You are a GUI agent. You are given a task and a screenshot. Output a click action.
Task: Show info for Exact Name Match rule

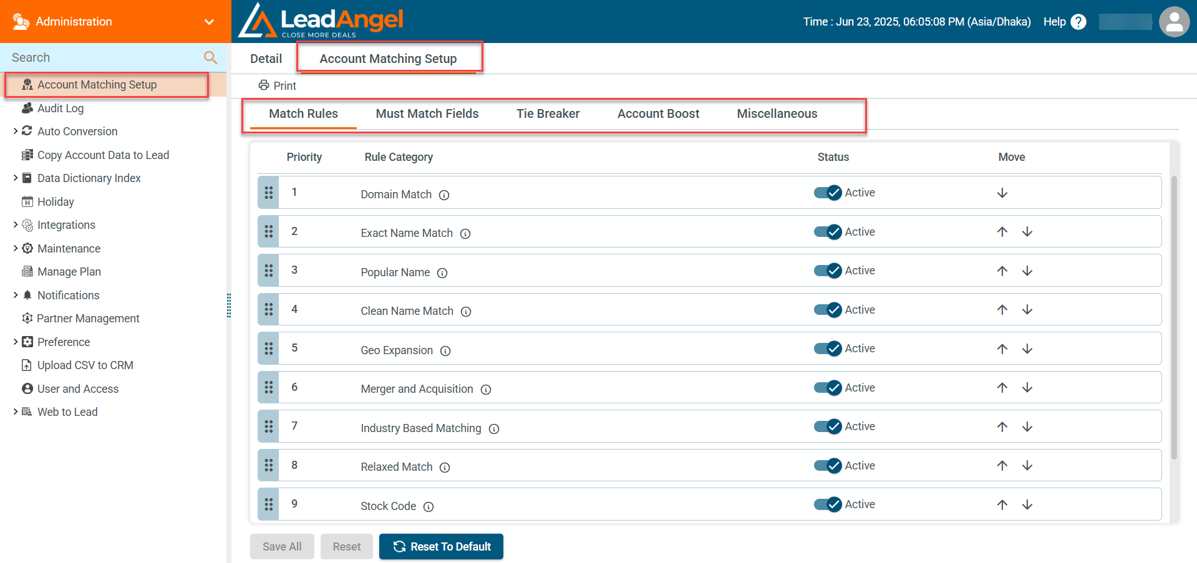point(465,234)
